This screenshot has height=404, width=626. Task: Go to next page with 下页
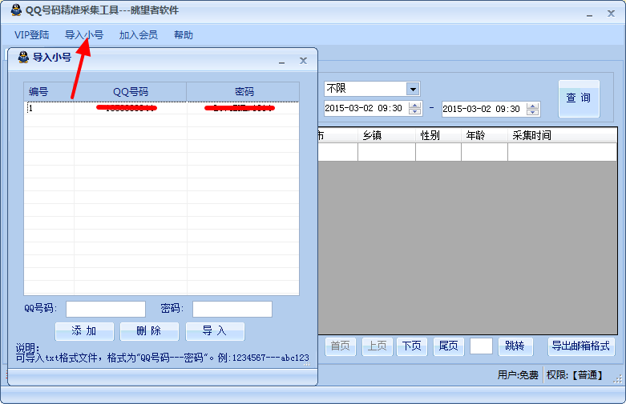pyautogui.click(x=412, y=346)
